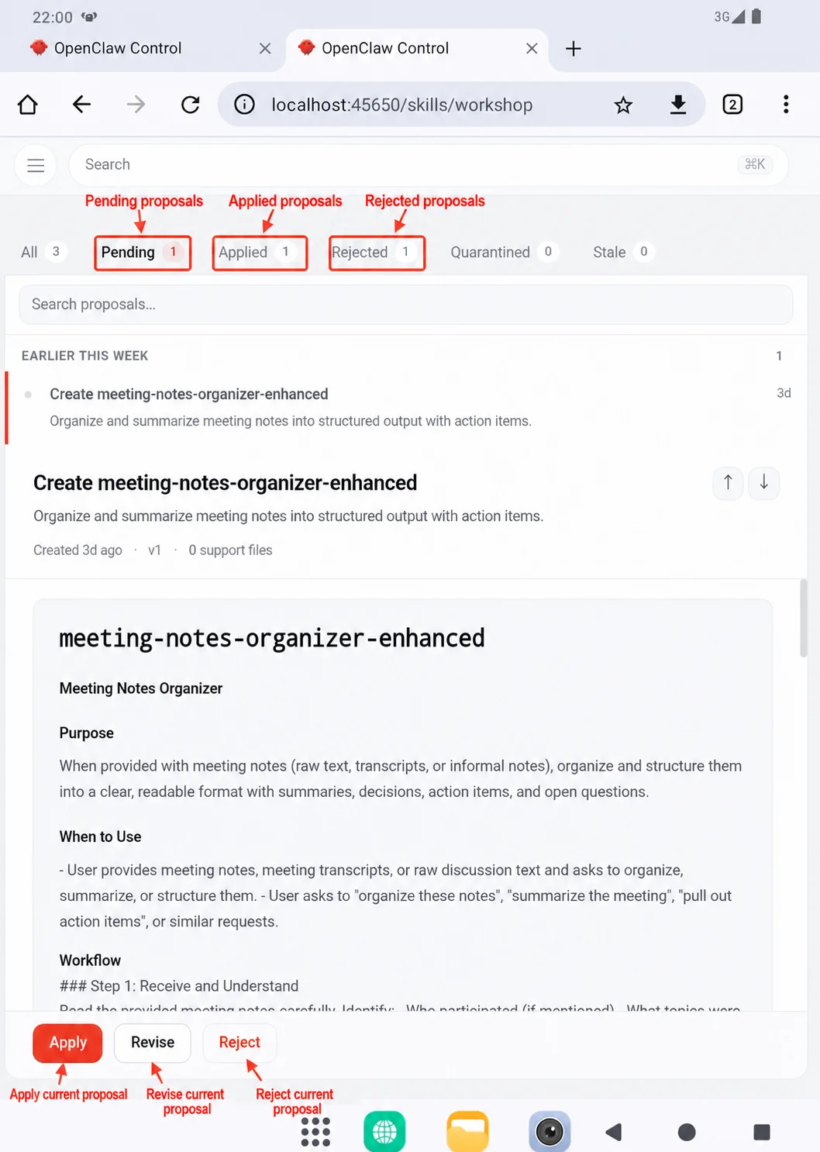Go to browser home page

tap(28, 105)
